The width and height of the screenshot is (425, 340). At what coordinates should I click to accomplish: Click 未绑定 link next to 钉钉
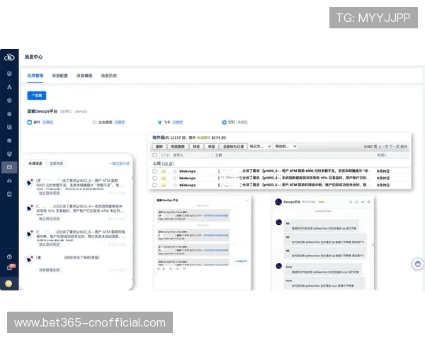pos(242,123)
